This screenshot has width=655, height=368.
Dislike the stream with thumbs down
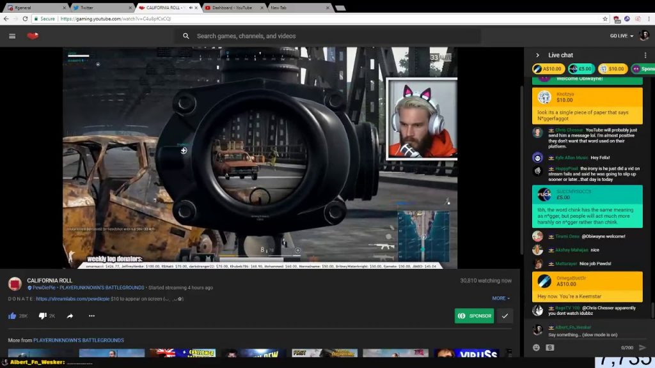pos(42,316)
